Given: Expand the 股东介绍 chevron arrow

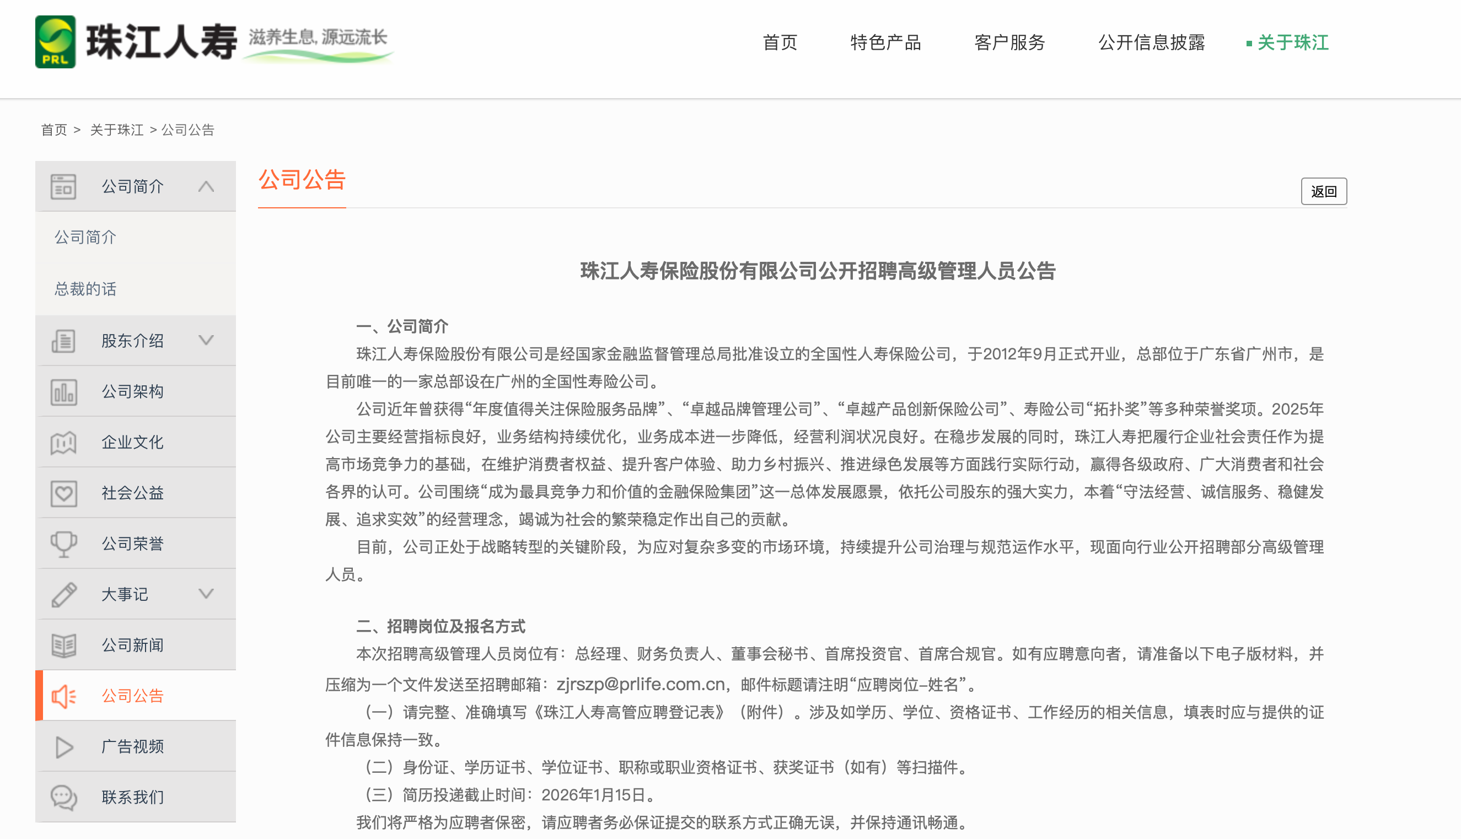Looking at the screenshot, I should [206, 341].
